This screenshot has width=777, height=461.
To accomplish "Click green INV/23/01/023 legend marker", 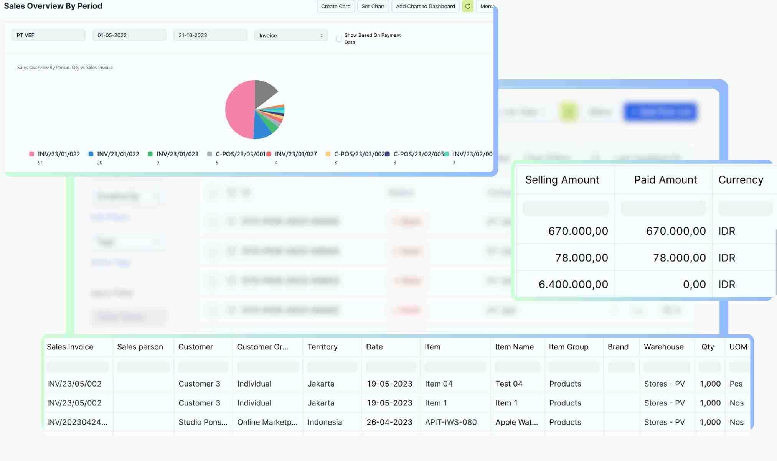I will (x=150, y=154).
